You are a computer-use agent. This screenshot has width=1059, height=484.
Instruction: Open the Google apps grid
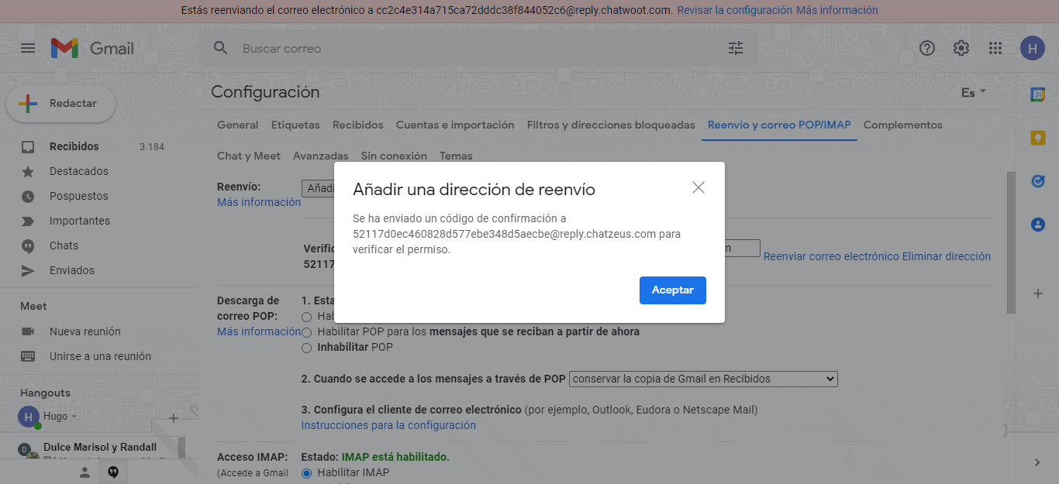(995, 48)
